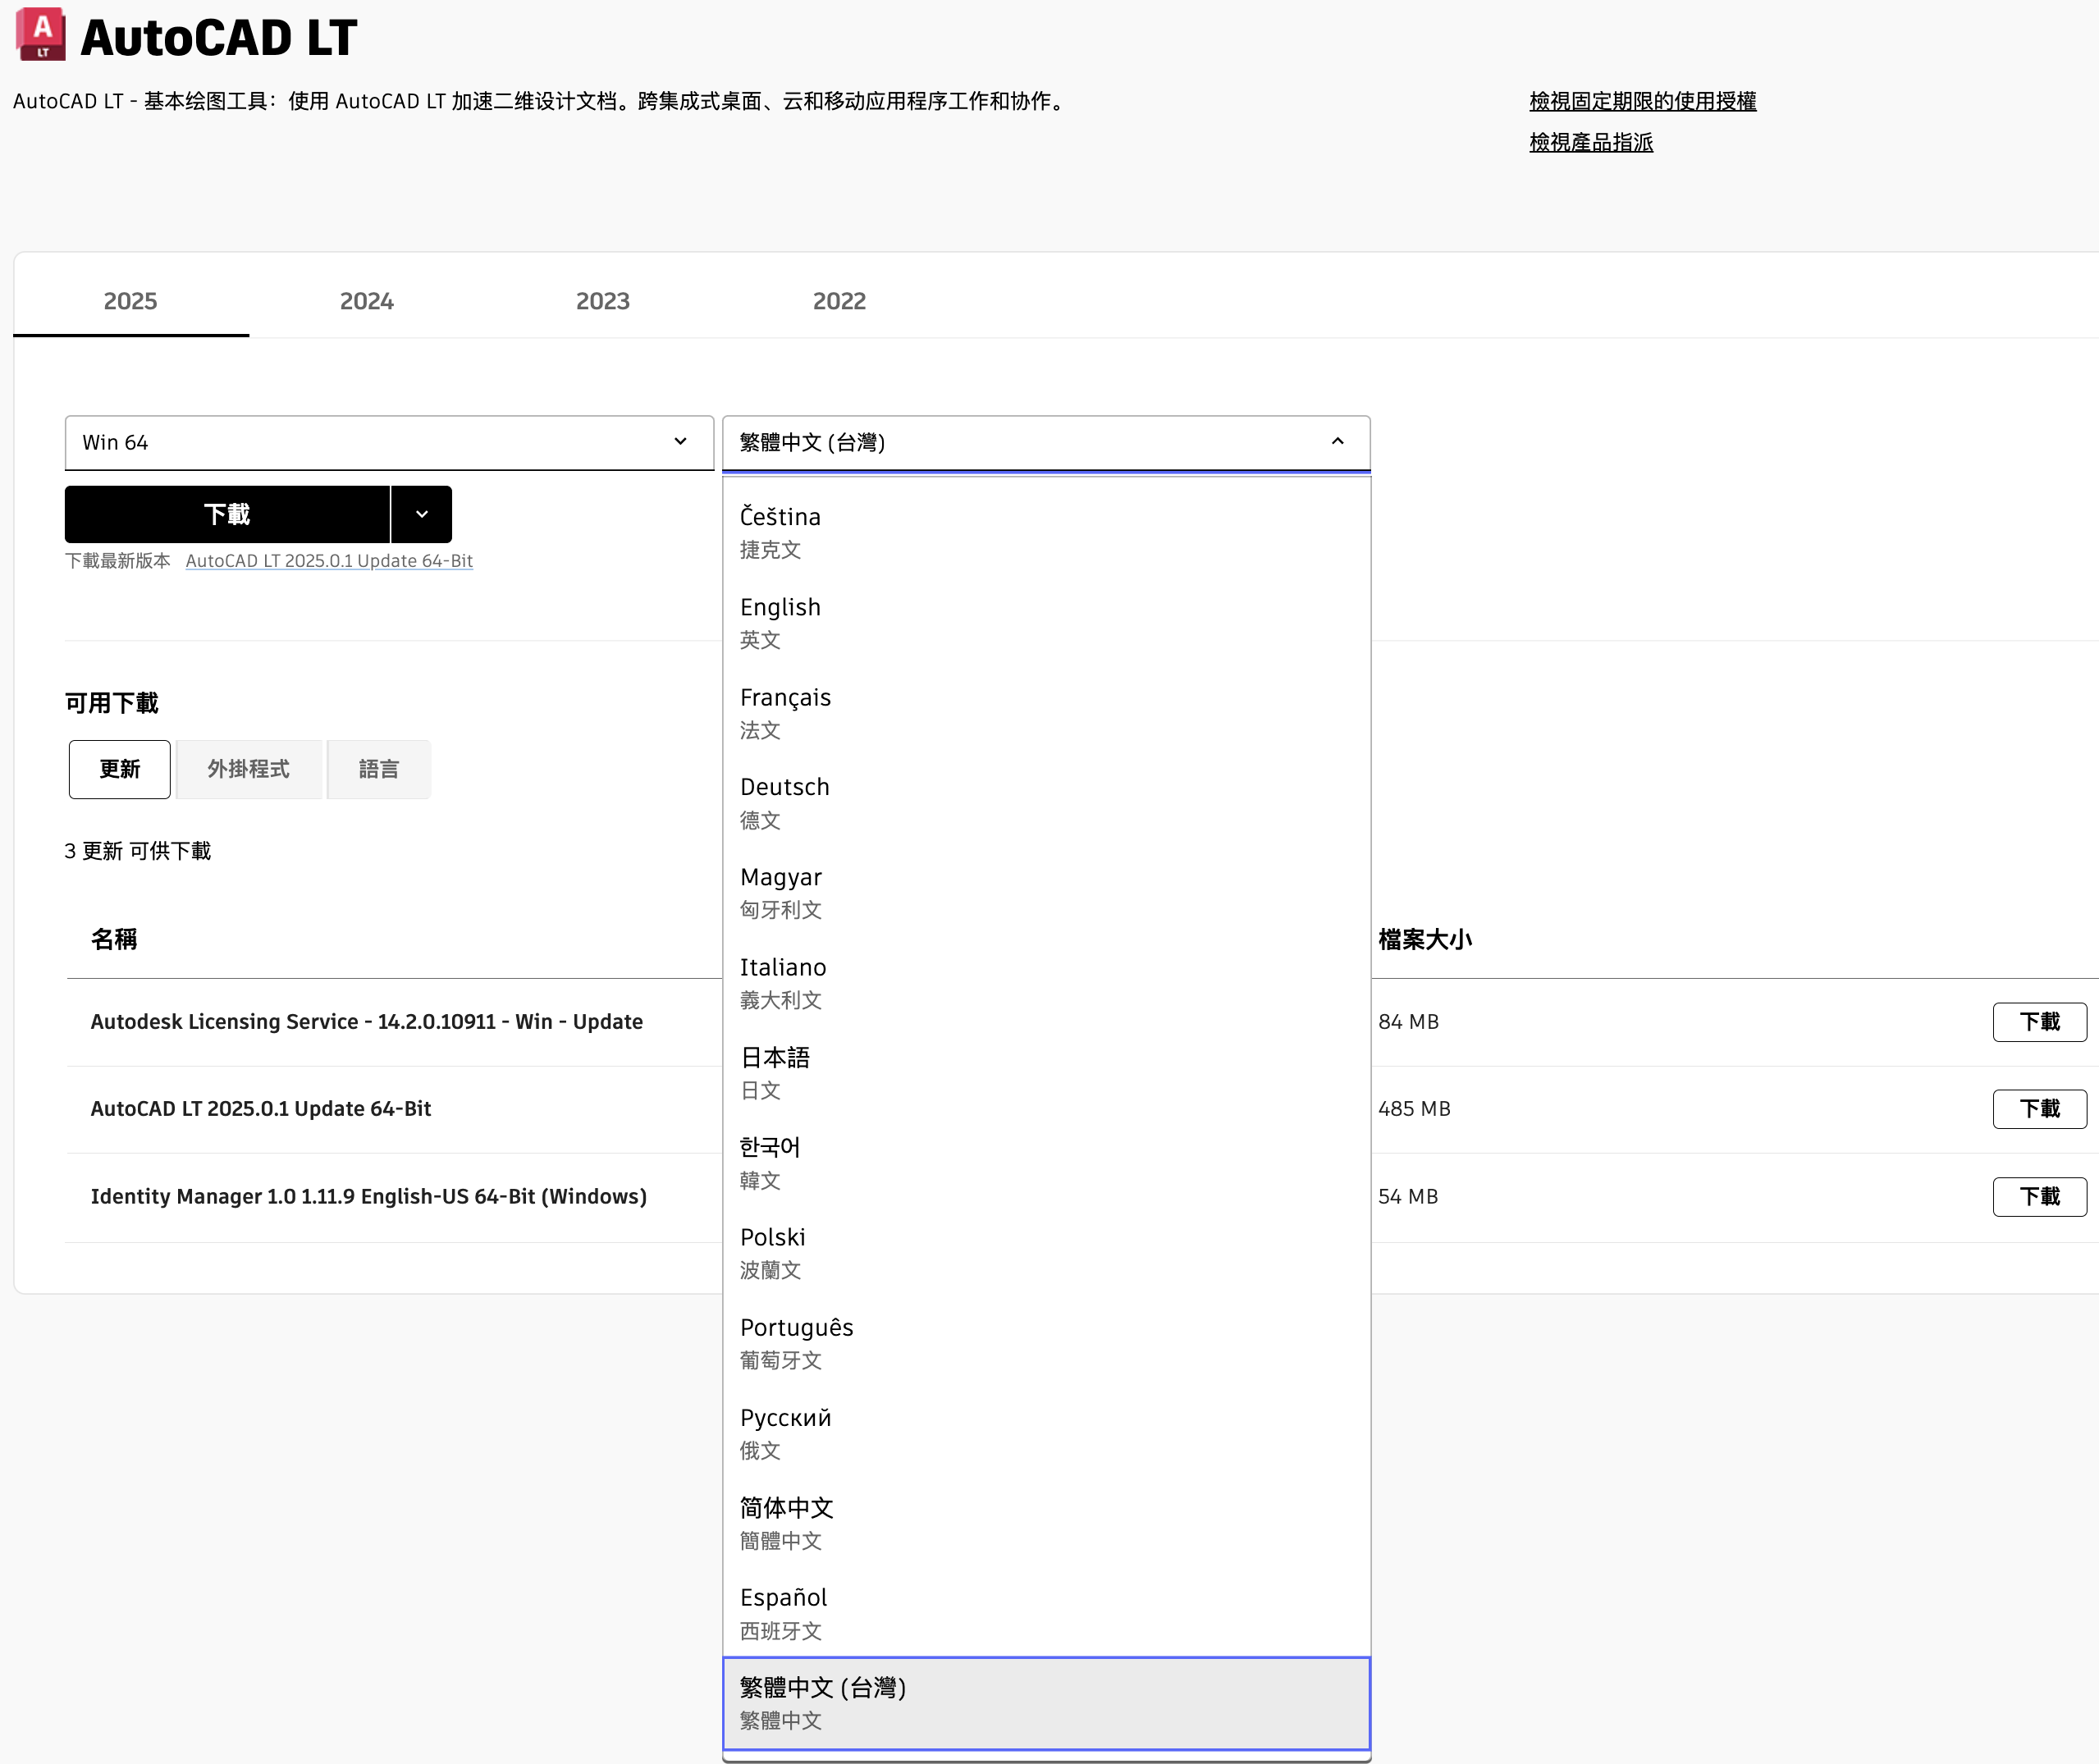Select the 語言 filter toggle
This screenshot has height=1764, width=2099.
[378, 769]
